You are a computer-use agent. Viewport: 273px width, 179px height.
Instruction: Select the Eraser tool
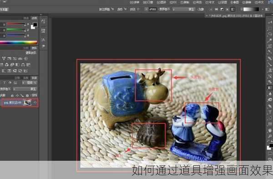coord(270,82)
